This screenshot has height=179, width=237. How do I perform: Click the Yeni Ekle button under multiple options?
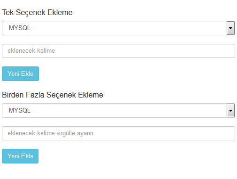(20, 156)
